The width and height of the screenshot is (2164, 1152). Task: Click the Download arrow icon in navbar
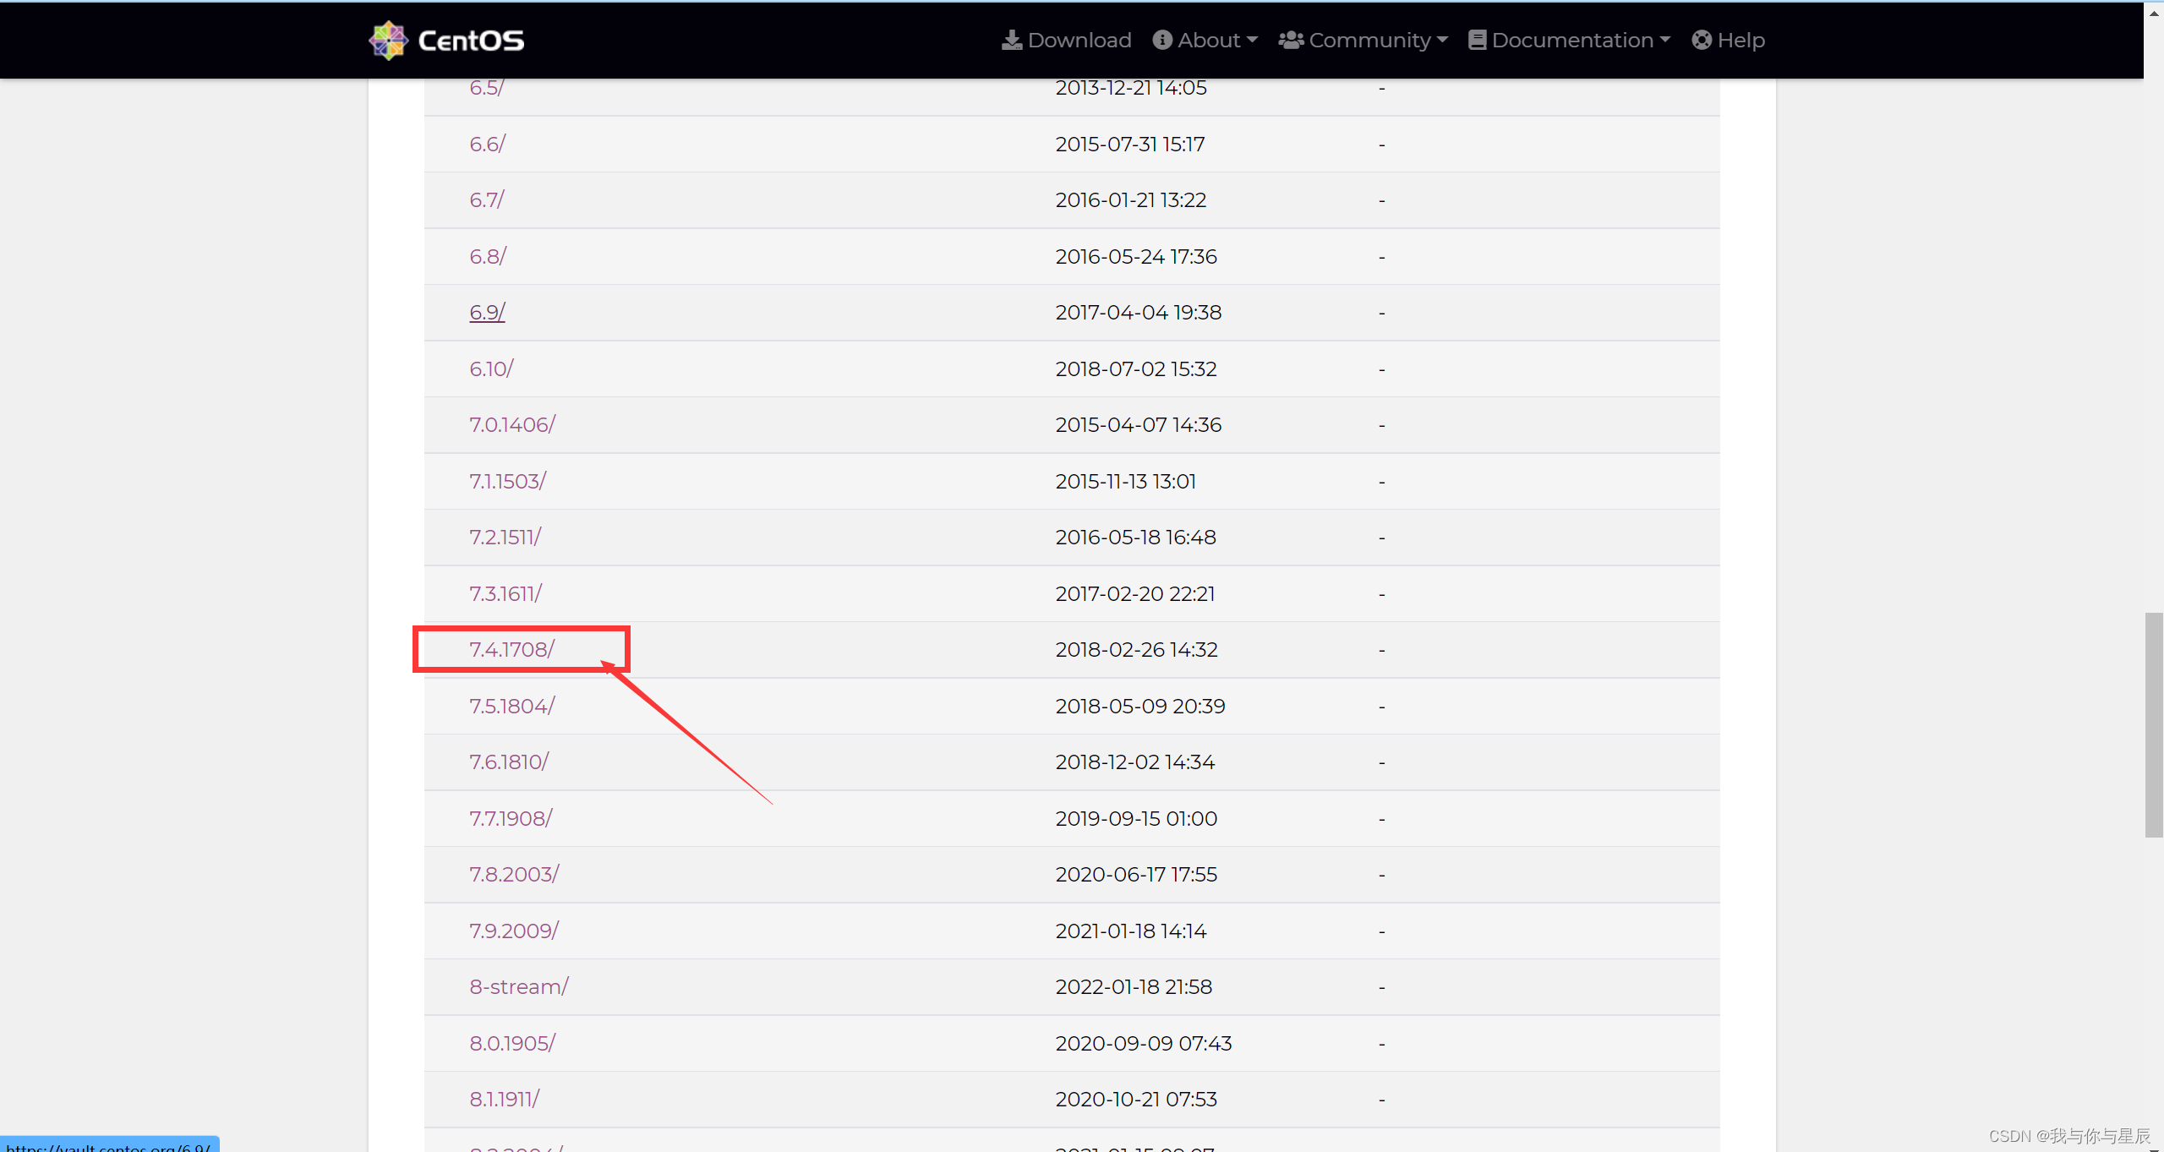(1012, 40)
